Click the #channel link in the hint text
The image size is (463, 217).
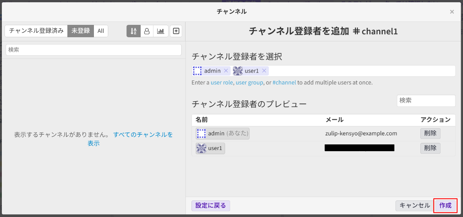pos(284,82)
